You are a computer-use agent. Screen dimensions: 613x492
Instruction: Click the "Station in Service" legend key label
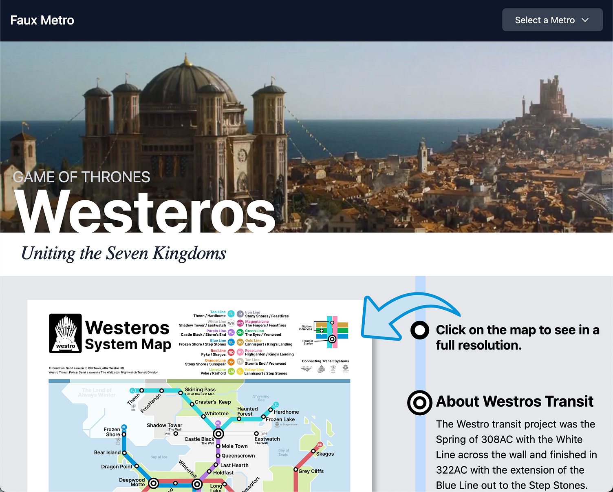click(306, 328)
